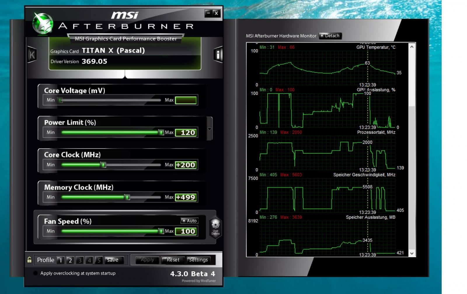Click the profile Save button
The image size is (467, 294).
click(114, 260)
